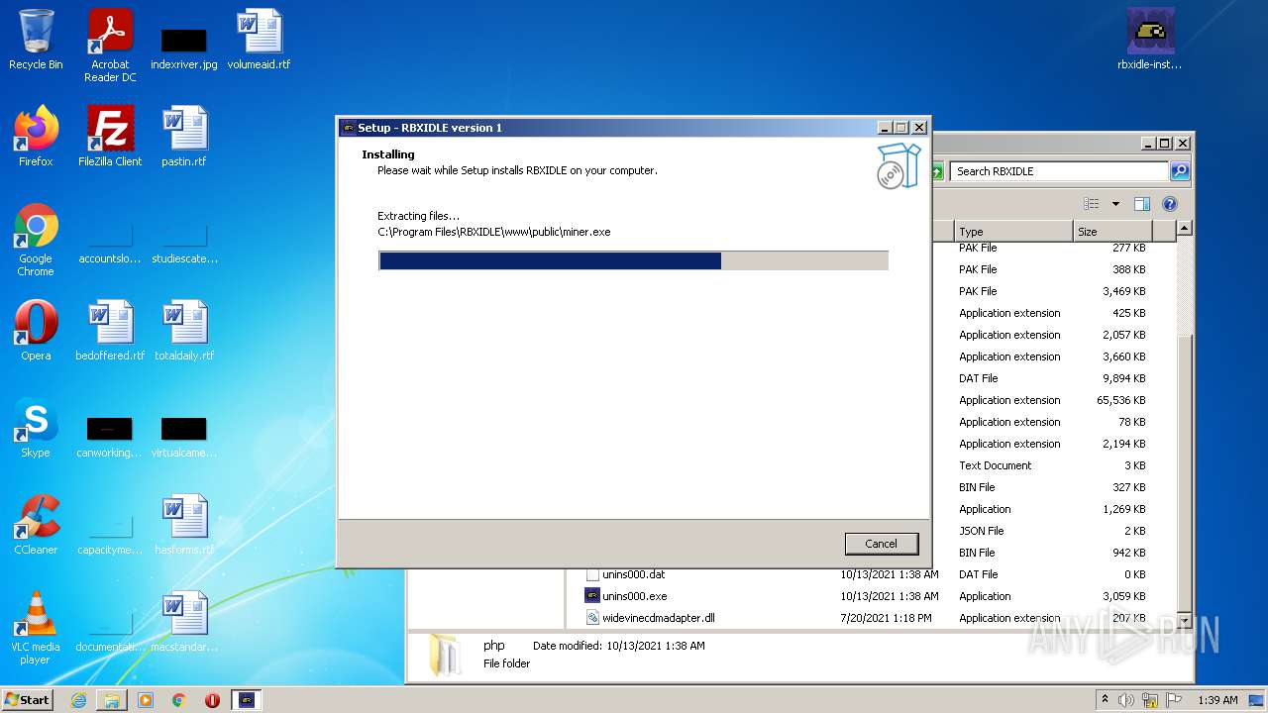
Task: Open Explorer help question mark icon
Action: [1170, 204]
